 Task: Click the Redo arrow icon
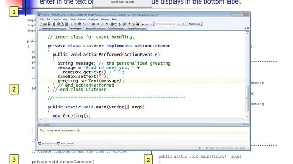pos(89,24)
